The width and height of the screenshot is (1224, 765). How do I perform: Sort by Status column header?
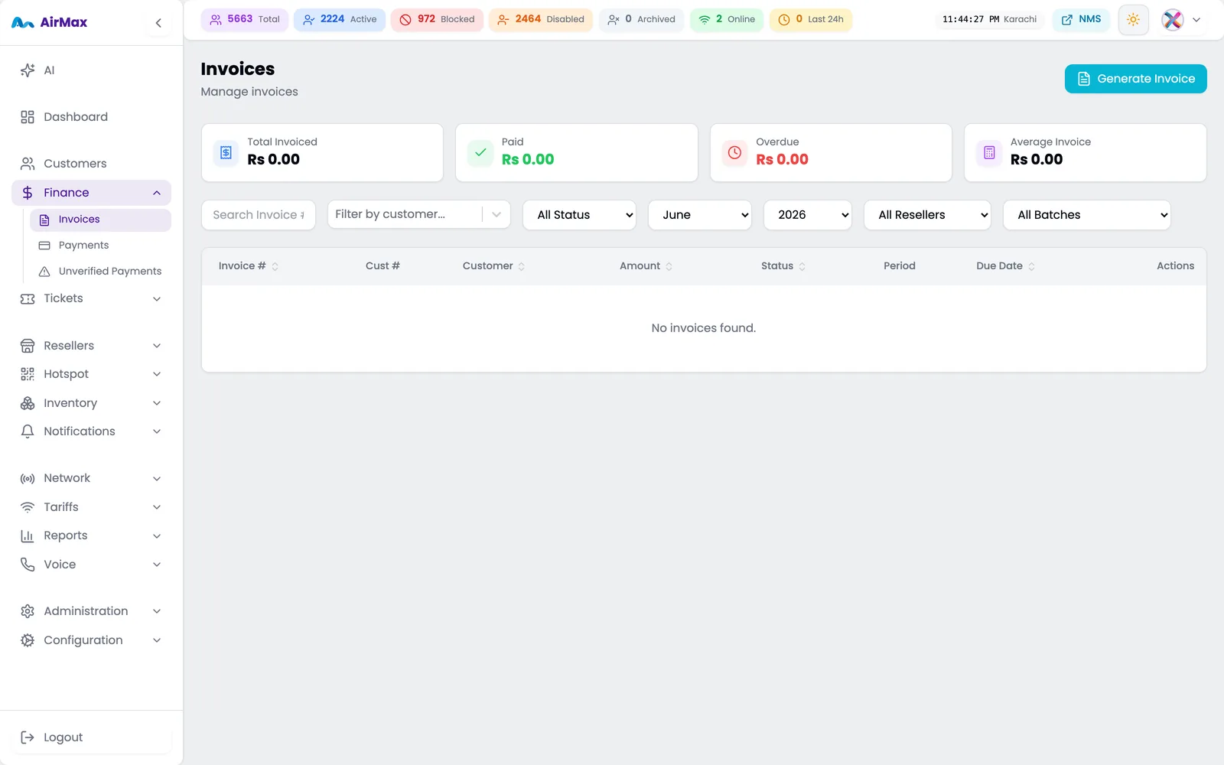783,266
